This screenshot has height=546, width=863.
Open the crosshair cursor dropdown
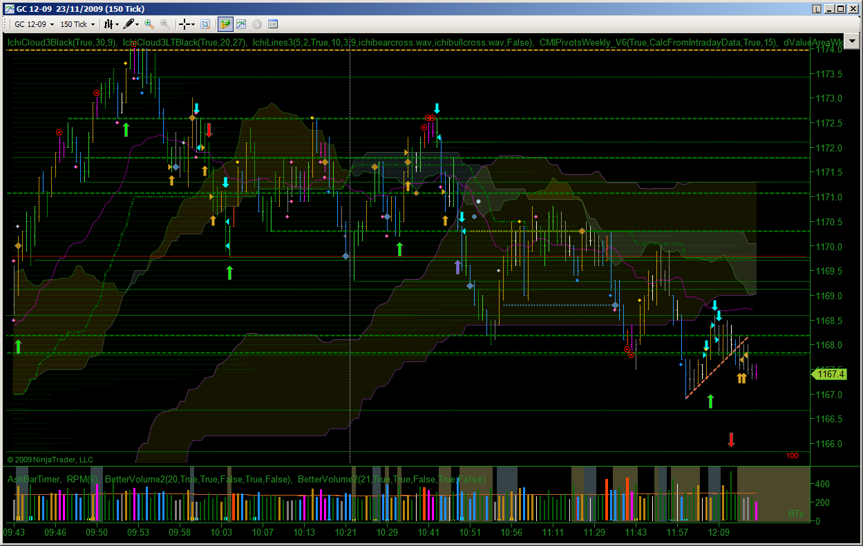[187, 24]
